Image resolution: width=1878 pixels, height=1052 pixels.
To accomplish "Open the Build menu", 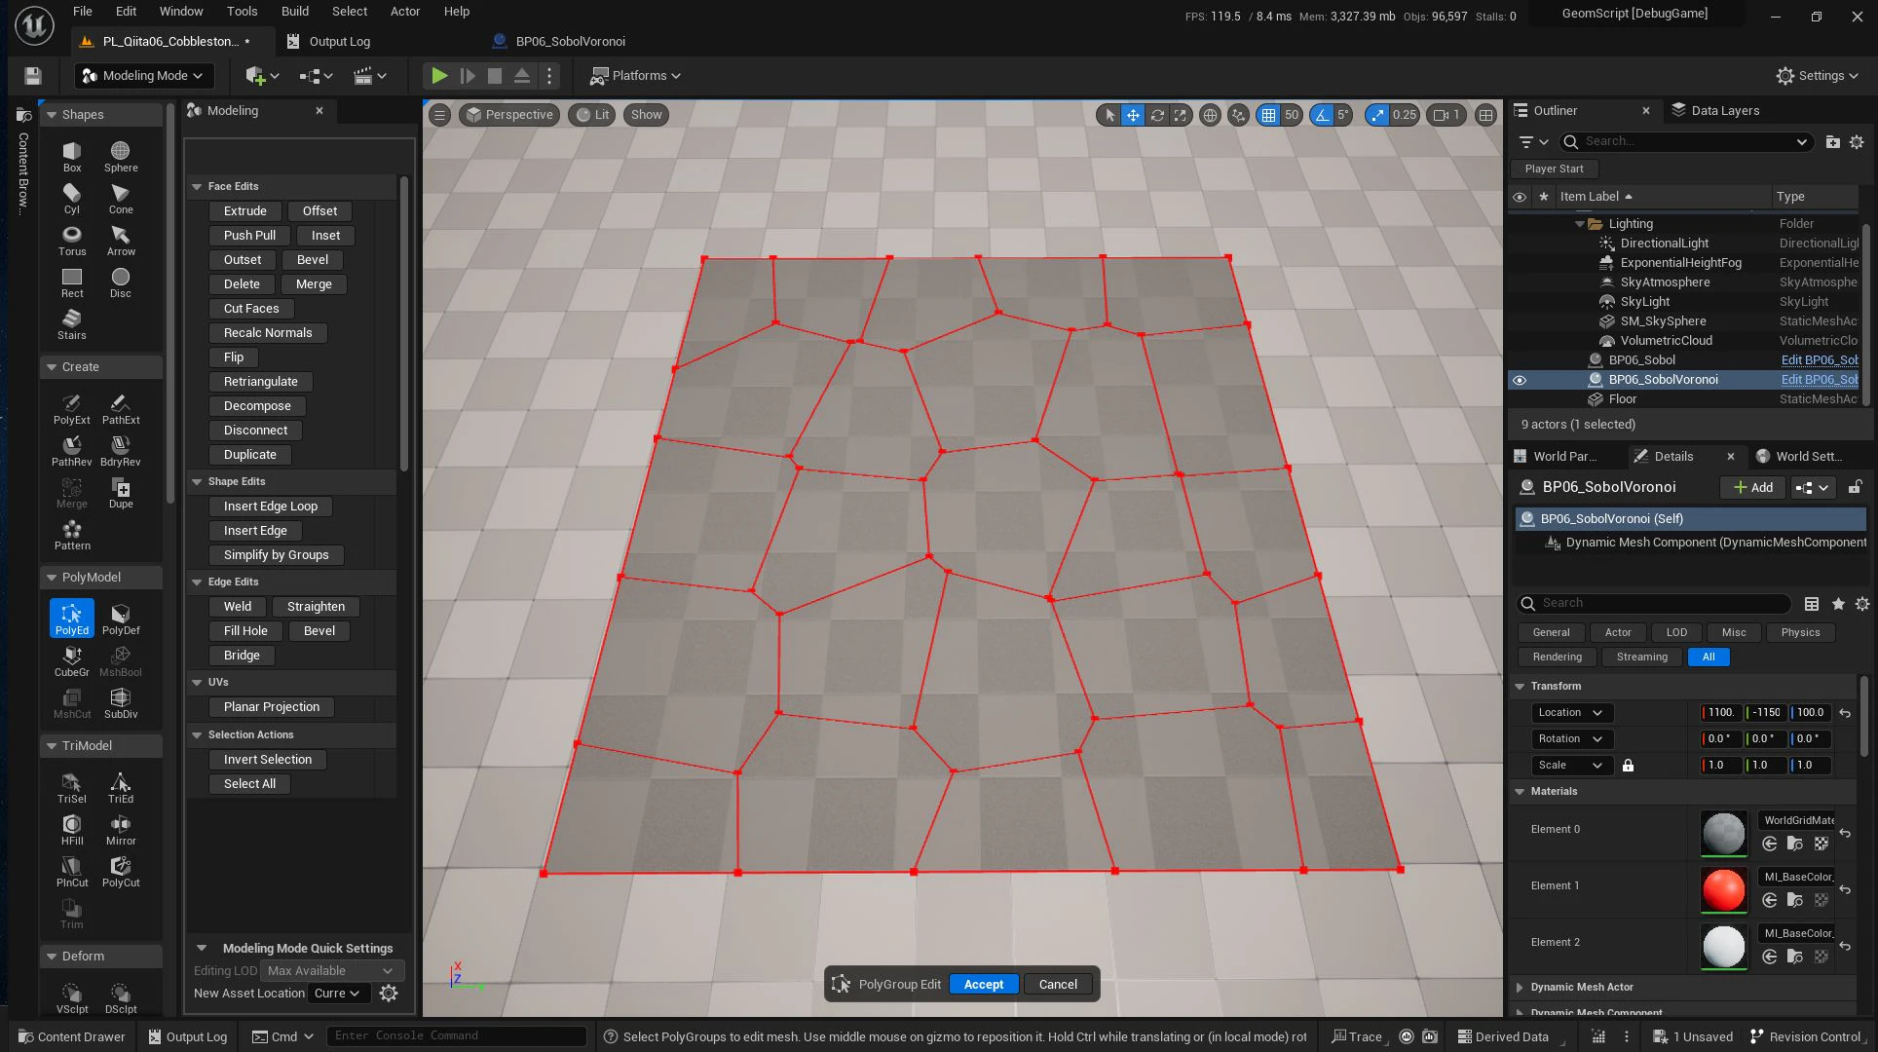I will point(294,12).
